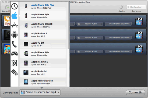Click the MP4 format icon of first video
Viewport: 148px width, 98px height.
tap(139, 21)
